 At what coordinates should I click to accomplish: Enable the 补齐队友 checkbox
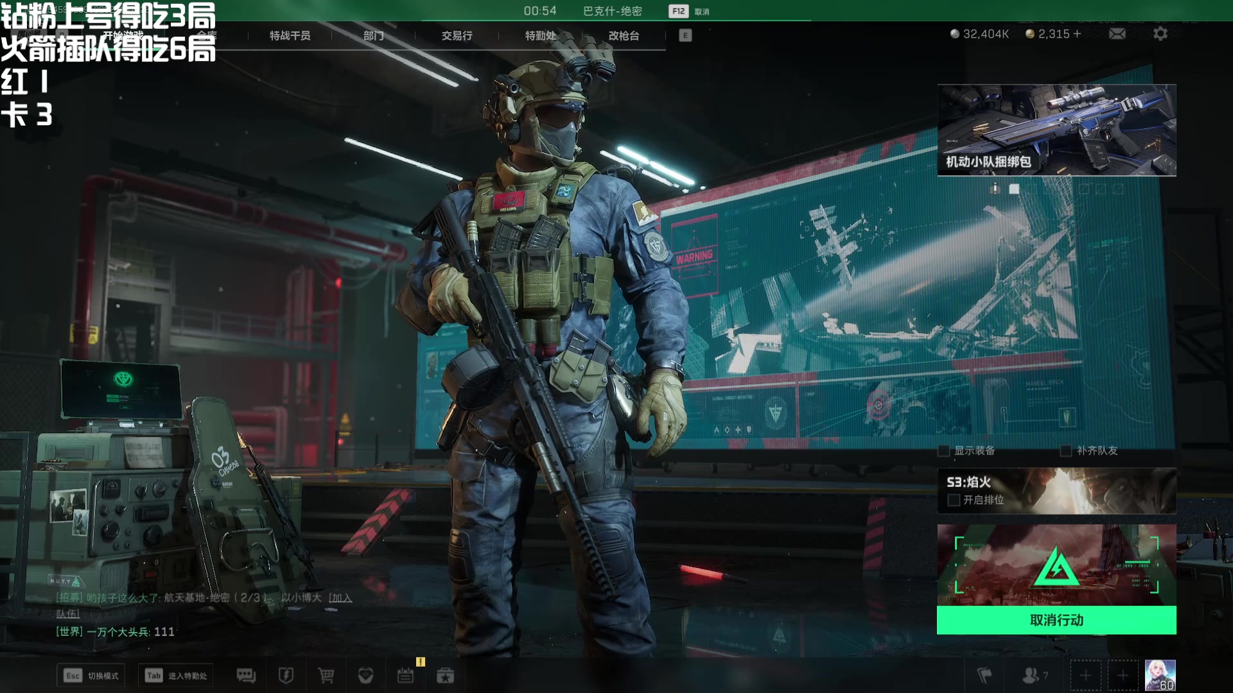click(1066, 451)
